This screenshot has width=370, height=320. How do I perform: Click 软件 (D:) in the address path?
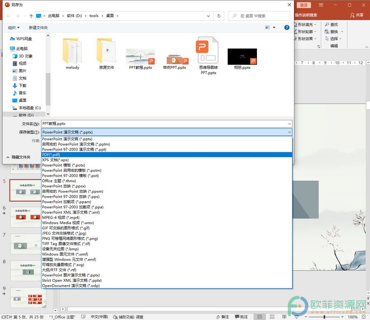pyautogui.click(x=74, y=16)
